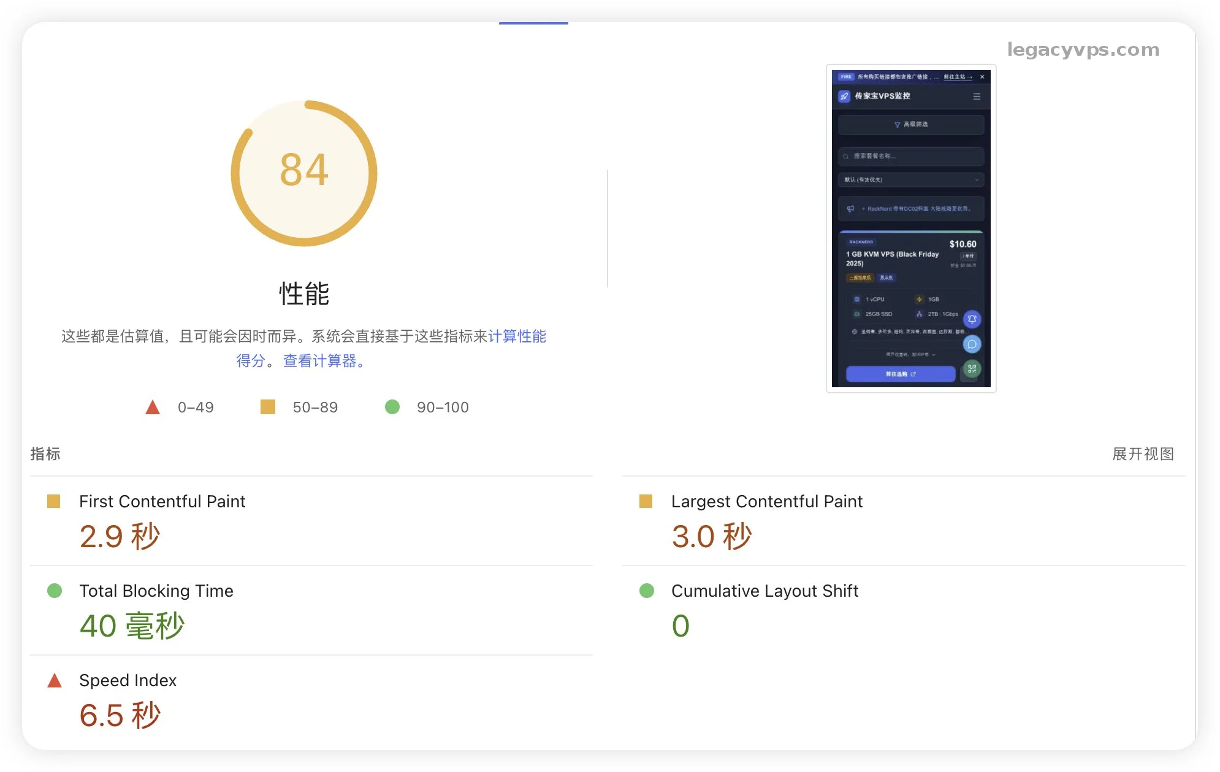Screen dimensions: 1220x772
Task: Click the First Contentful Paint metric
Action: (x=162, y=502)
